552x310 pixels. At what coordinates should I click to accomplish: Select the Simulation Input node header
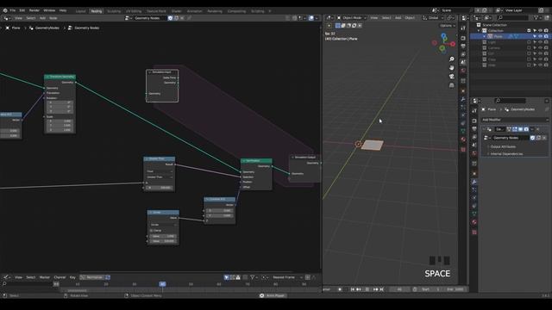click(x=162, y=72)
